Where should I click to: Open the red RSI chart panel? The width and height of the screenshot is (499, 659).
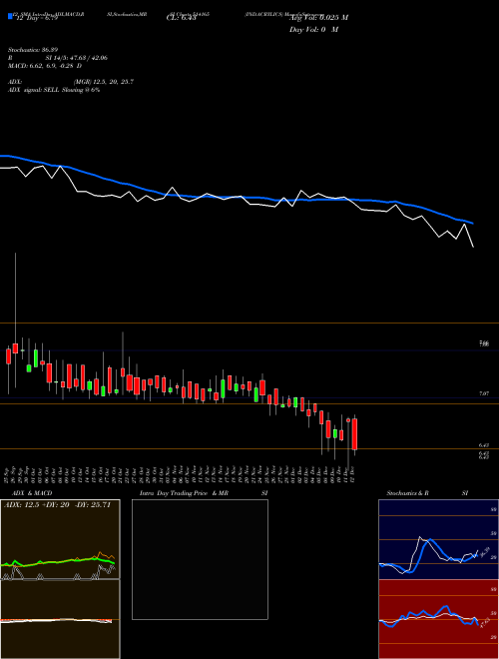pos(438,619)
